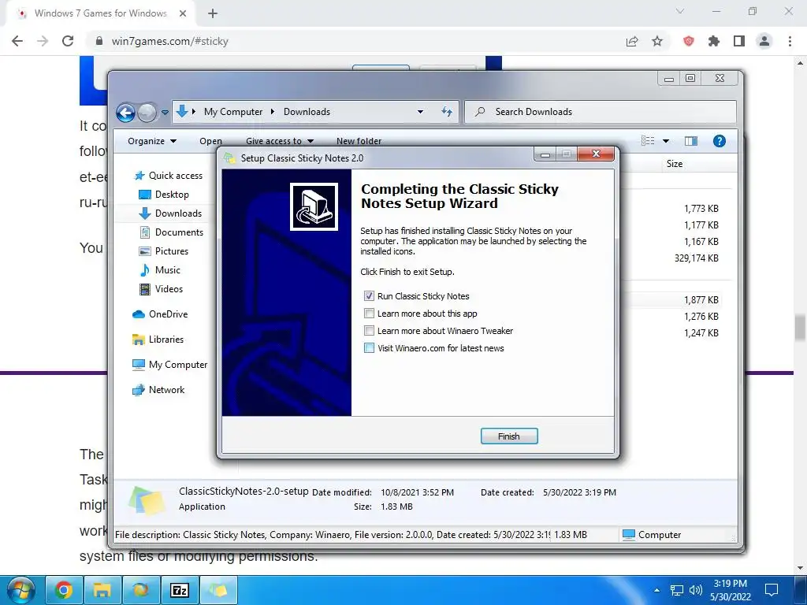Show hidden tray icons arrow
Viewport: 807px width, 605px height.
tap(656, 590)
